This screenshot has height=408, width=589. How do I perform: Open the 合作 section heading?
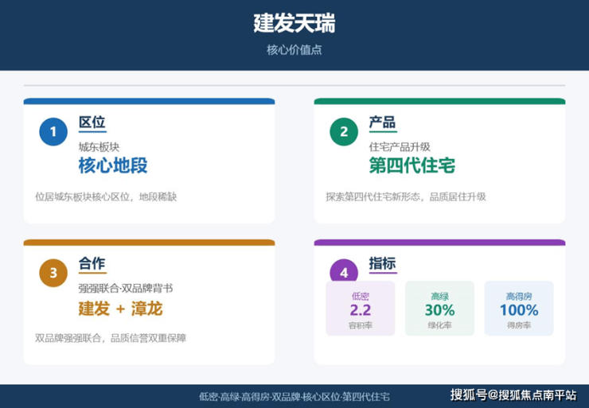tap(92, 264)
